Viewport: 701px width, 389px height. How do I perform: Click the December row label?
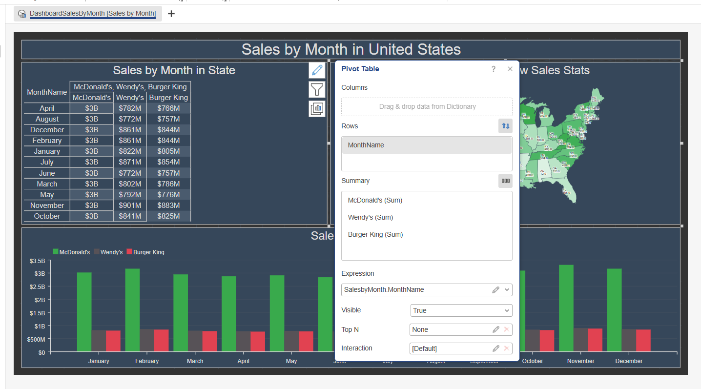pyautogui.click(x=47, y=130)
